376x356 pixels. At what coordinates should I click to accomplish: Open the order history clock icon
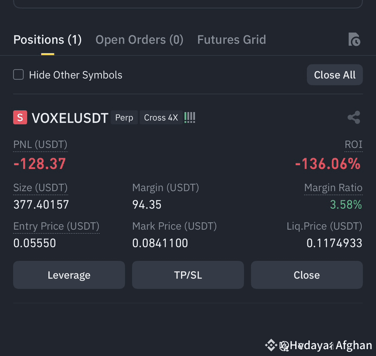354,40
